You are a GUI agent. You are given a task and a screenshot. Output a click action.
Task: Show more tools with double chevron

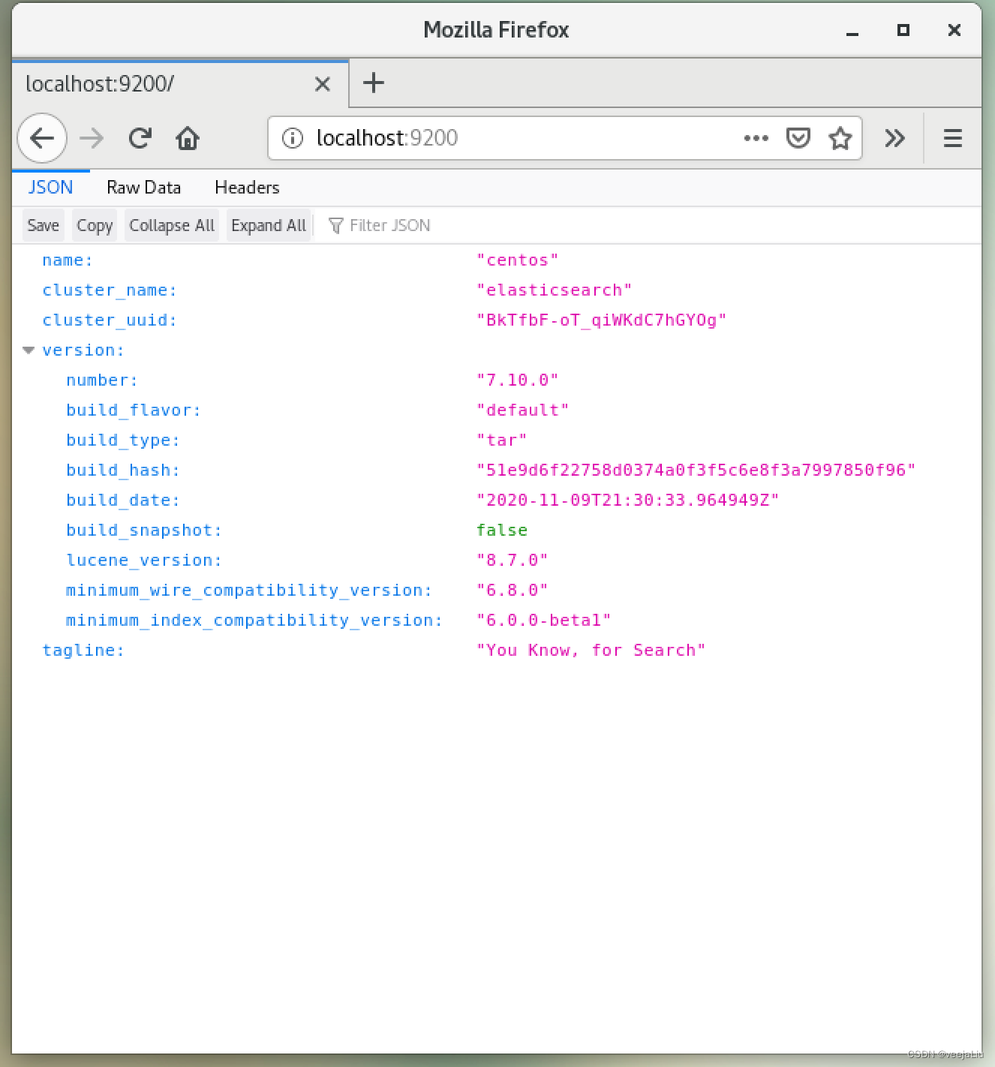click(x=894, y=138)
